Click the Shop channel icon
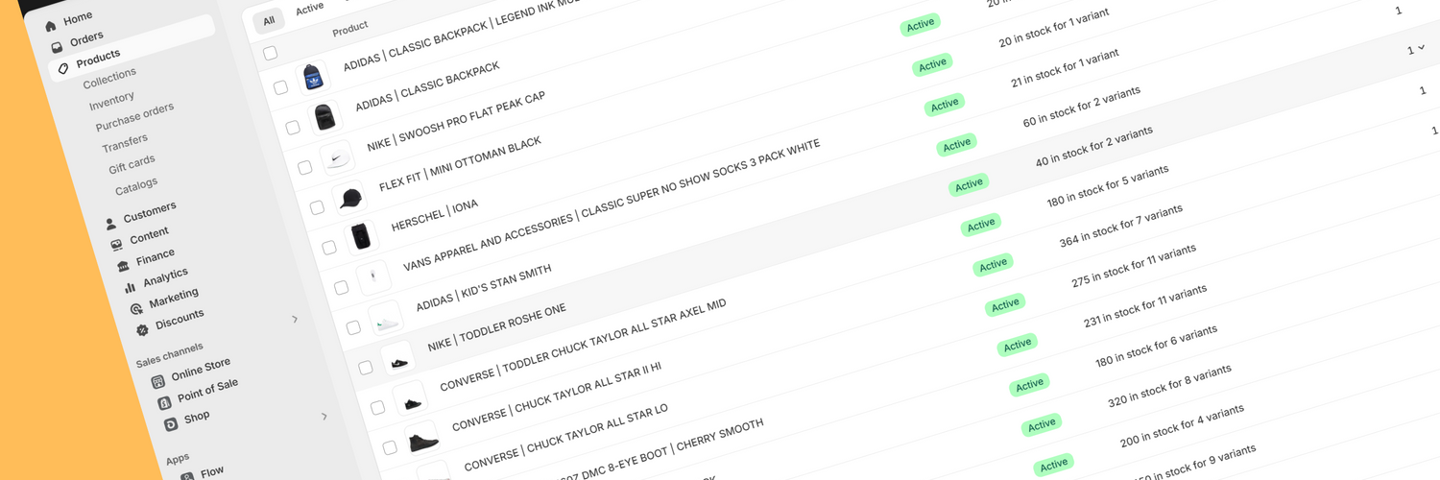Screen dimensions: 1440x480 pyautogui.click(x=171, y=423)
